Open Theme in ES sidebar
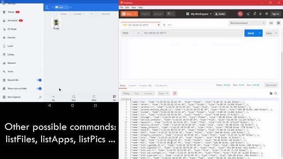 point(11,12)
